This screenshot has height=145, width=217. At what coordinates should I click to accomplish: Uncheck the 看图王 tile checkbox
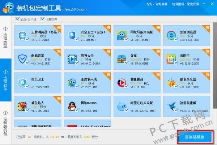pyautogui.click(x=176, y=63)
